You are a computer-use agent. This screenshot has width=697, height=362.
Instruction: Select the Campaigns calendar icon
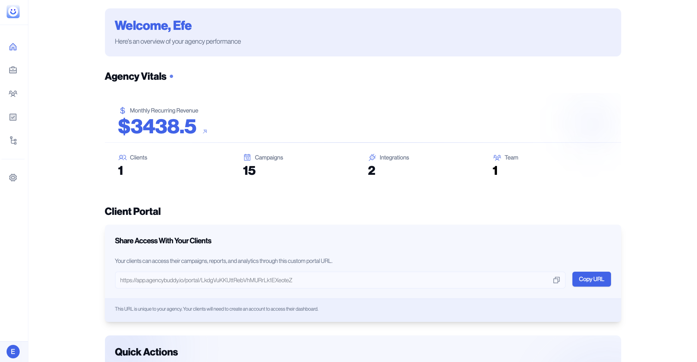(247, 157)
